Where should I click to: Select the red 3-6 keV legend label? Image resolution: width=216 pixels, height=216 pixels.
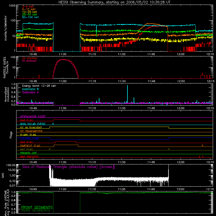click(x=28, y=6)
